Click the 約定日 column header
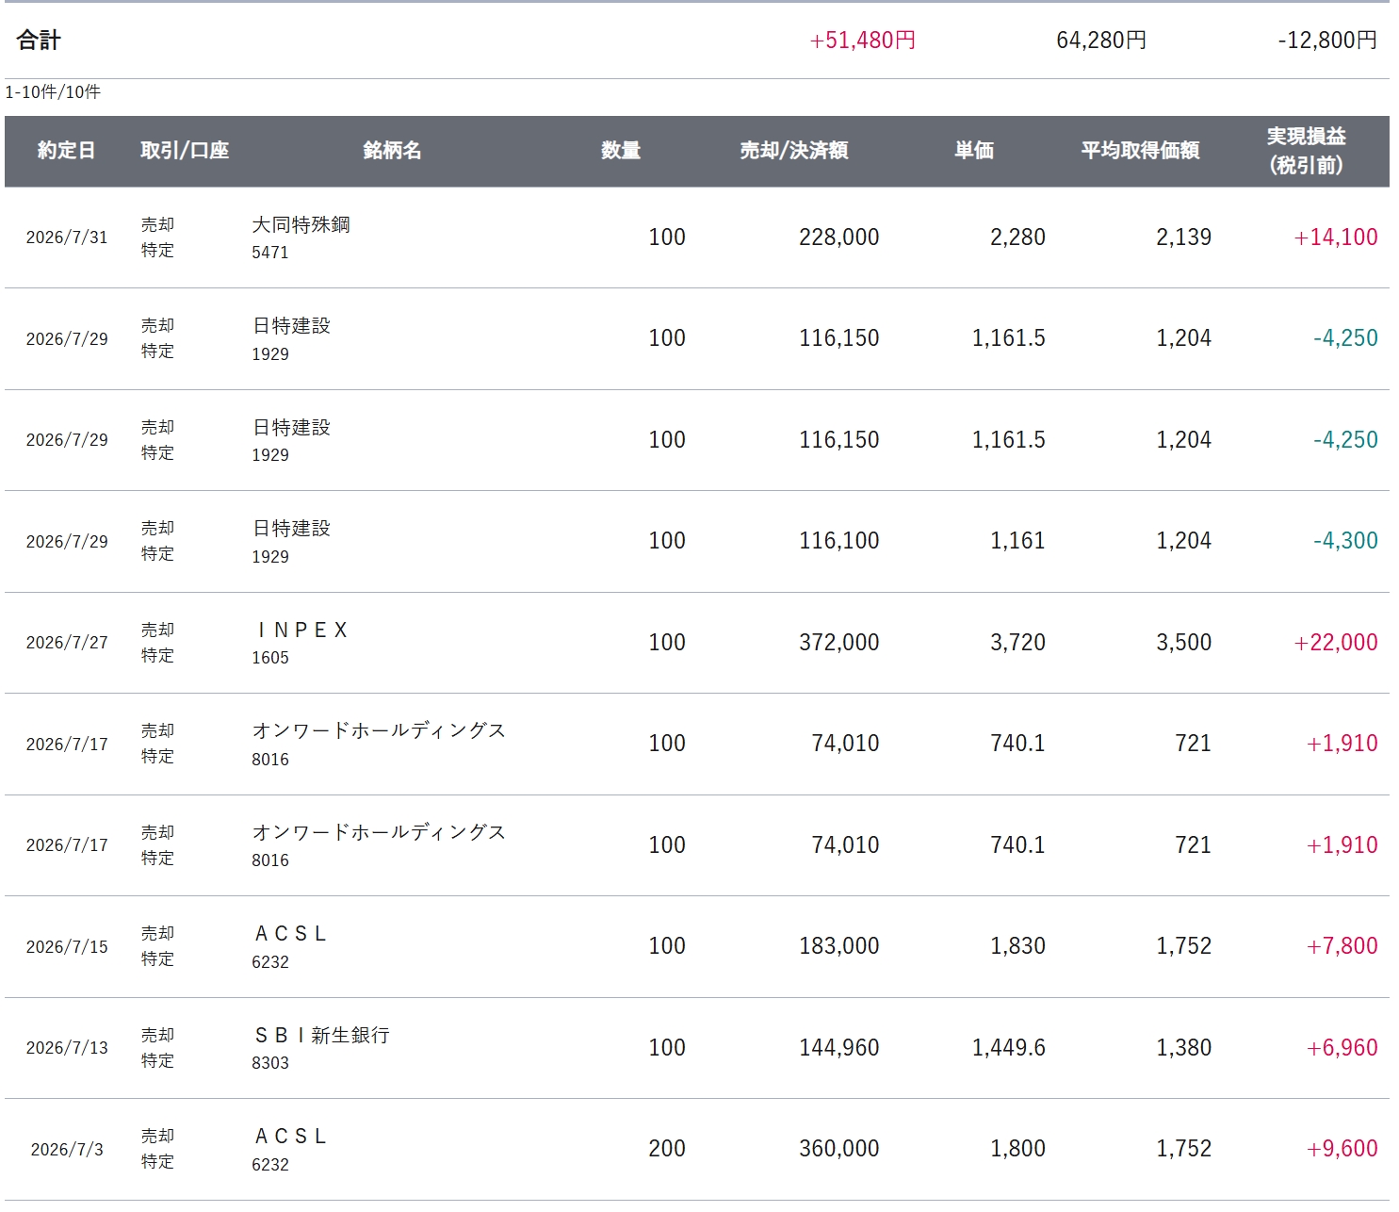The width and height of the screenshot is (1399, 1212). click(66, 151)
